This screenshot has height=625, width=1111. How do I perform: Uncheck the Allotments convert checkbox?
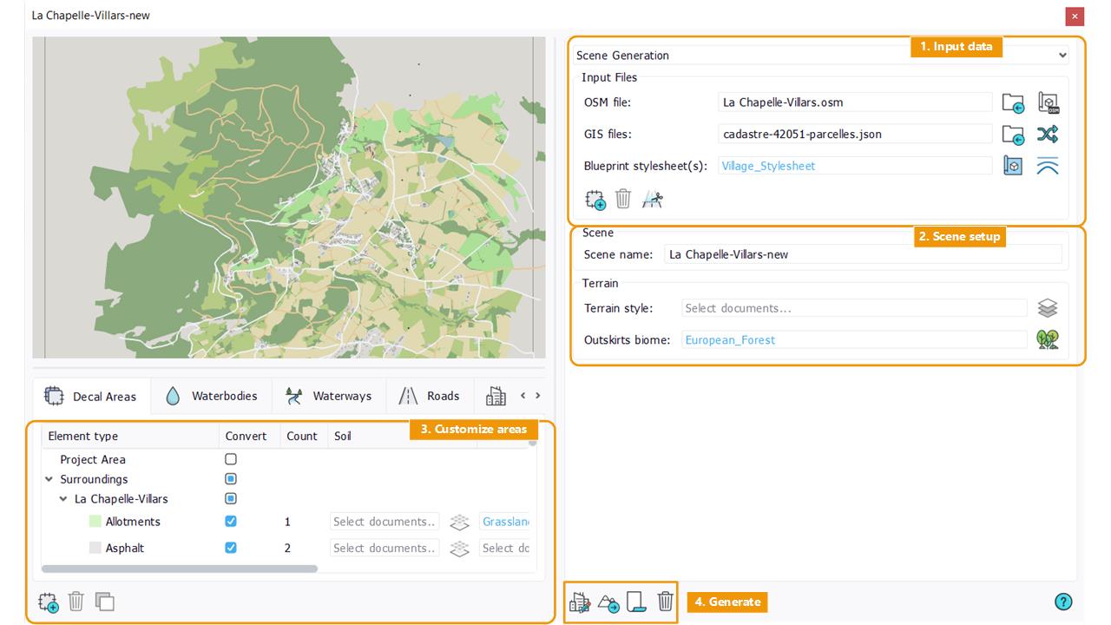(231, 522)
